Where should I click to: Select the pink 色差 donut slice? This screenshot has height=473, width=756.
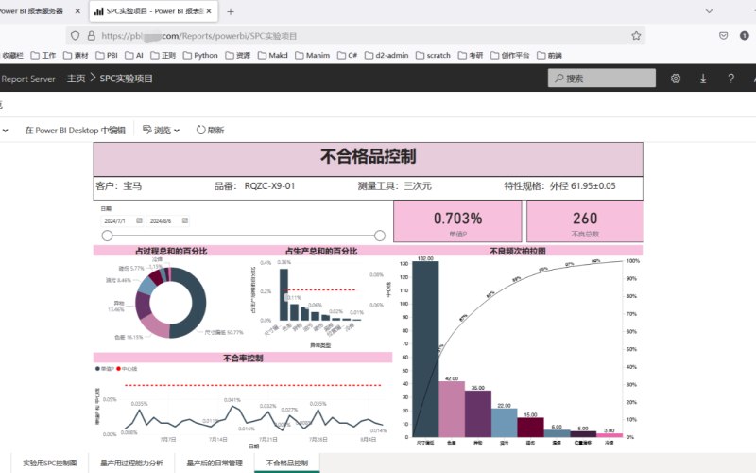pyautogui.click(x=155, y=326)
